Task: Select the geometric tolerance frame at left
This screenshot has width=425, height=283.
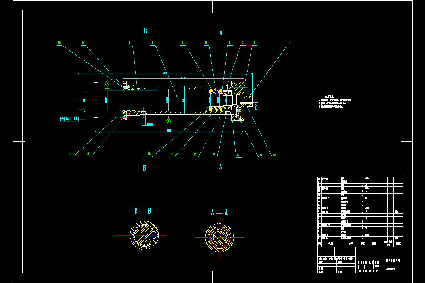Action: [69, 119]
